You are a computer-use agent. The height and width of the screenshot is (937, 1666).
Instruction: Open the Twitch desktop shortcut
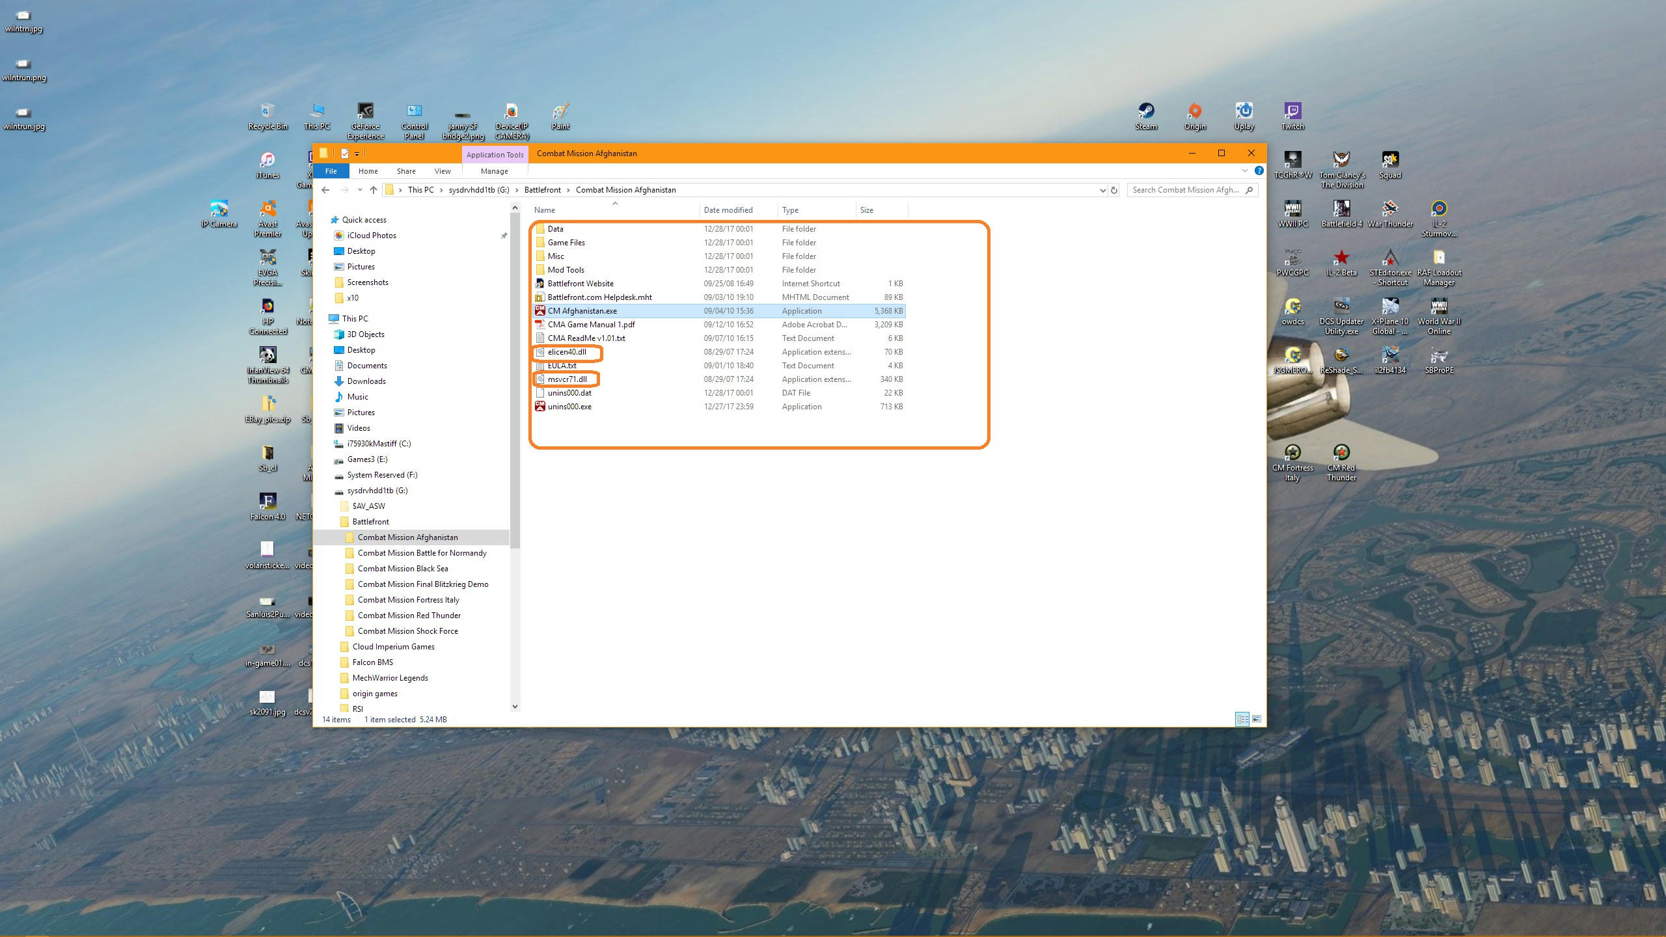pyautogui.click(x=1292, y=112)
